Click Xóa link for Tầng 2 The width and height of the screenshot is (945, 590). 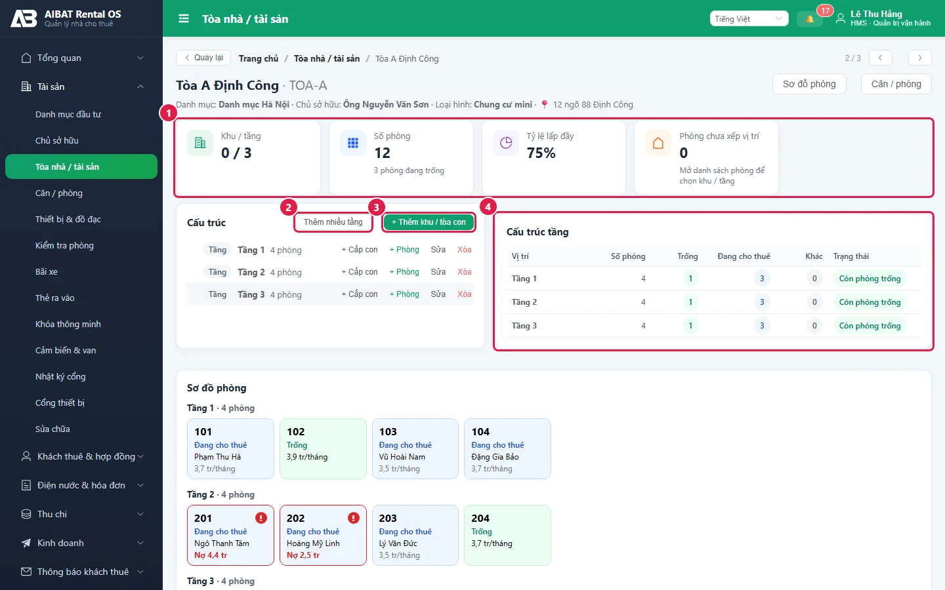pyautogui.click(x=465, y=272)
